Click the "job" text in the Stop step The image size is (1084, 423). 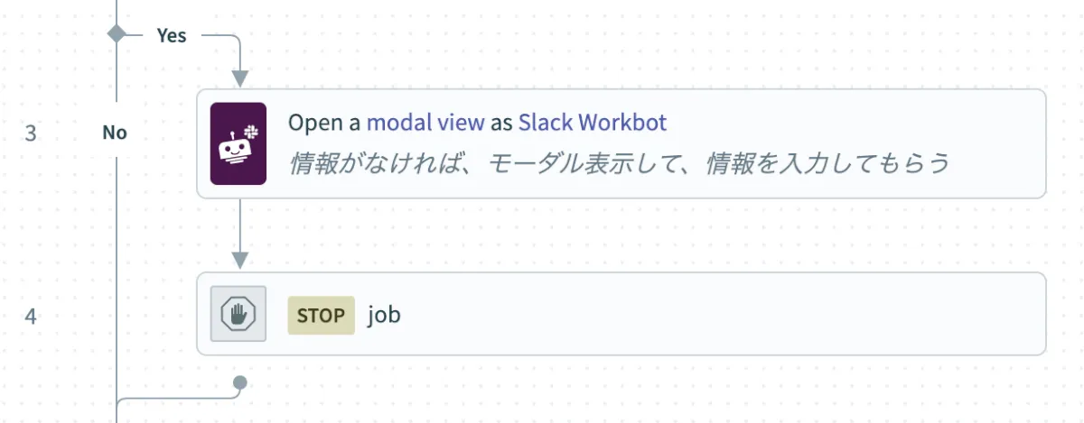[384, 316]
